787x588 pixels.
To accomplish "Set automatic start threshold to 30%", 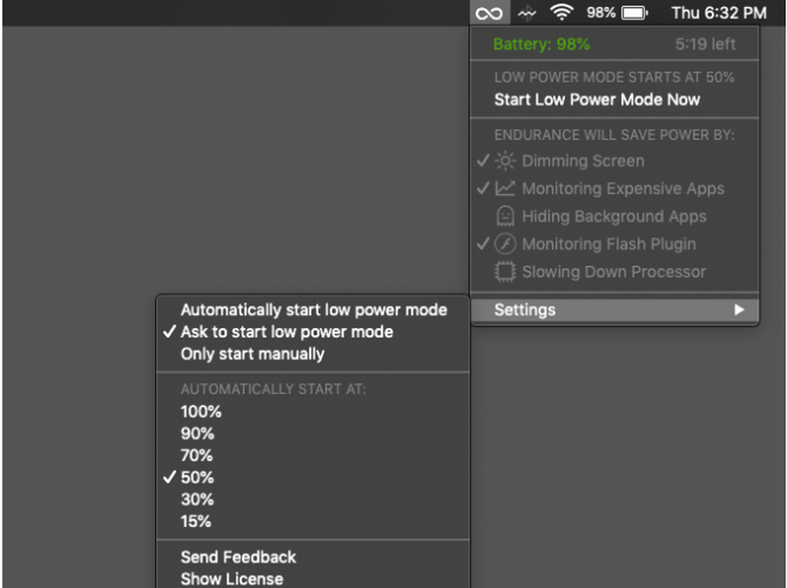I will coord(197,500).
